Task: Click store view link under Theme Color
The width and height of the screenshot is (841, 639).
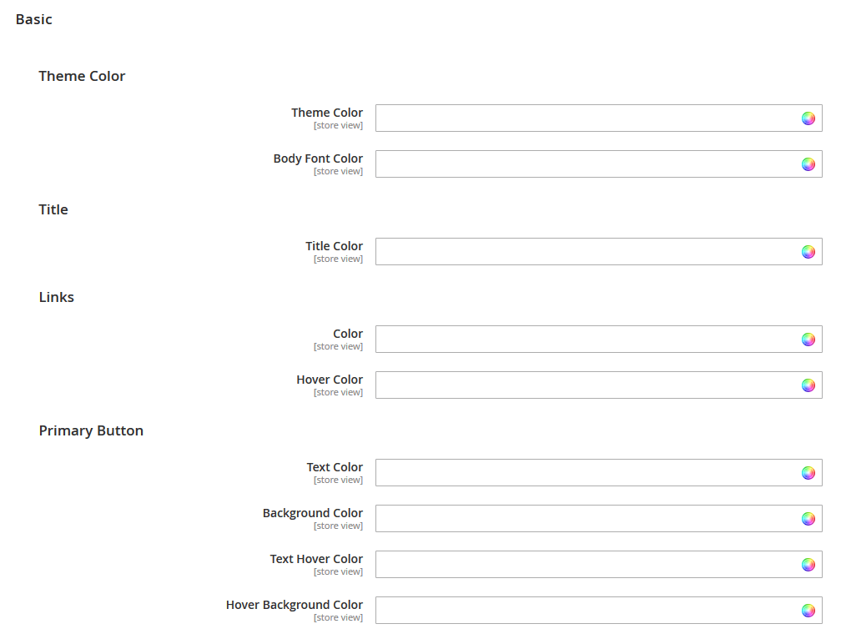Action: (x=338, y=124)
